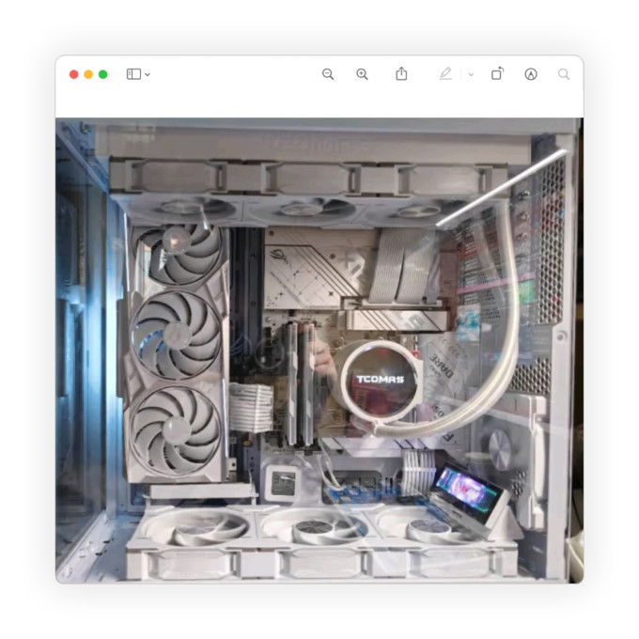Open the Share menu
The height and width of the screenshot is (639, 639).
401,73
